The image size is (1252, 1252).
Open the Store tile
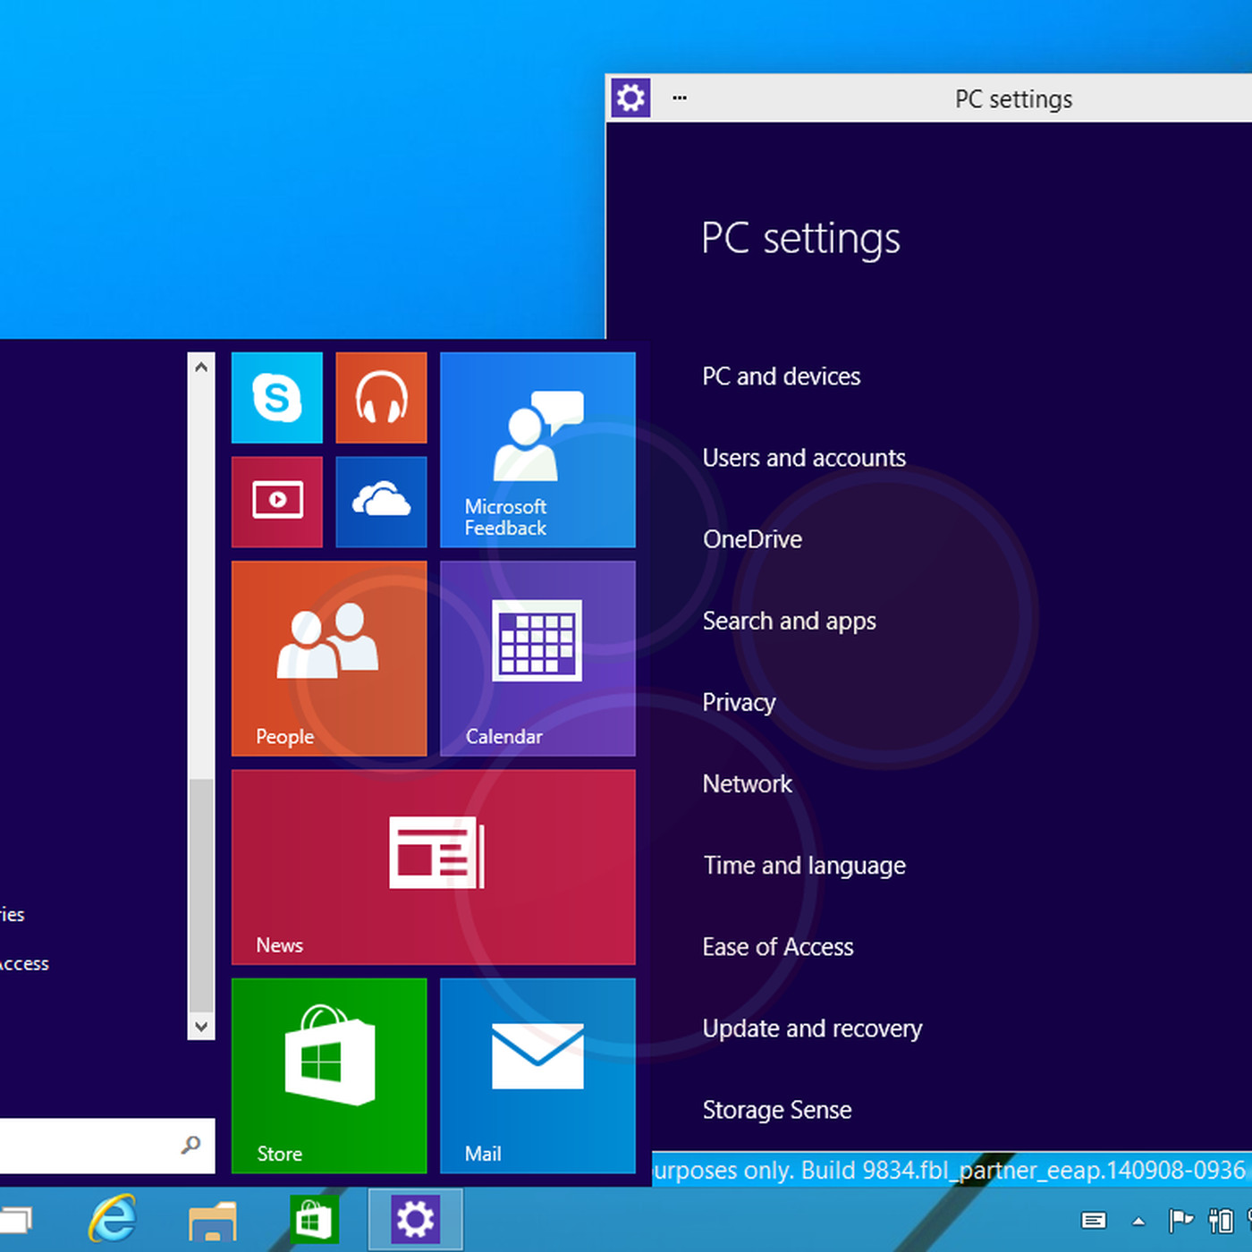click(x=329, y=1075)
